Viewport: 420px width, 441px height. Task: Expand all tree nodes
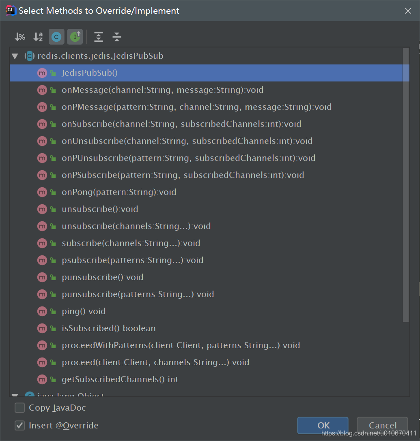99,37
